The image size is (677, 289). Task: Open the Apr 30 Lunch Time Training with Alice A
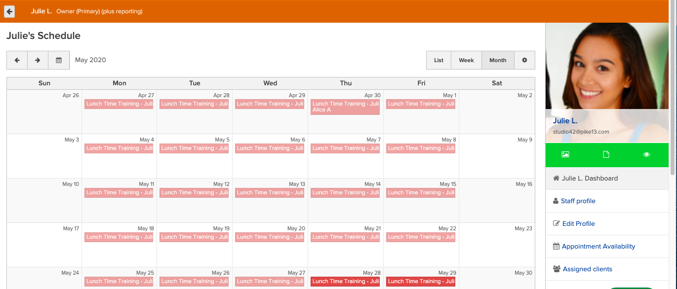pyautogui.click(x=345, y=107)
